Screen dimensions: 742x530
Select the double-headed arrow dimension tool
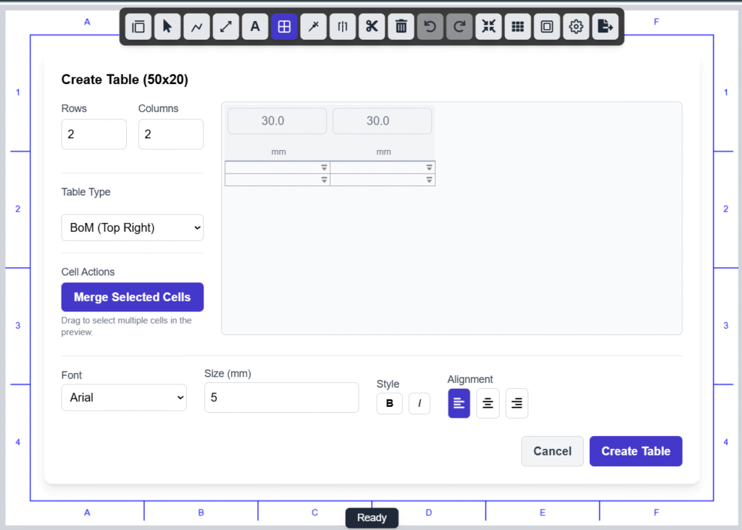point(226,27)
